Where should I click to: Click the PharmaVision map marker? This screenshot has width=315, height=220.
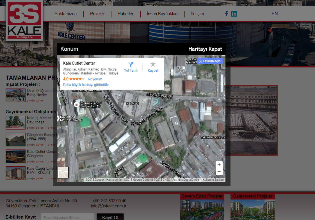tap(76, 105)
